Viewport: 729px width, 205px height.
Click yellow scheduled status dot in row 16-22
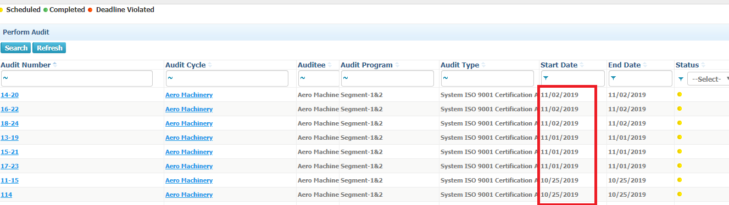[x=680, y=109]
